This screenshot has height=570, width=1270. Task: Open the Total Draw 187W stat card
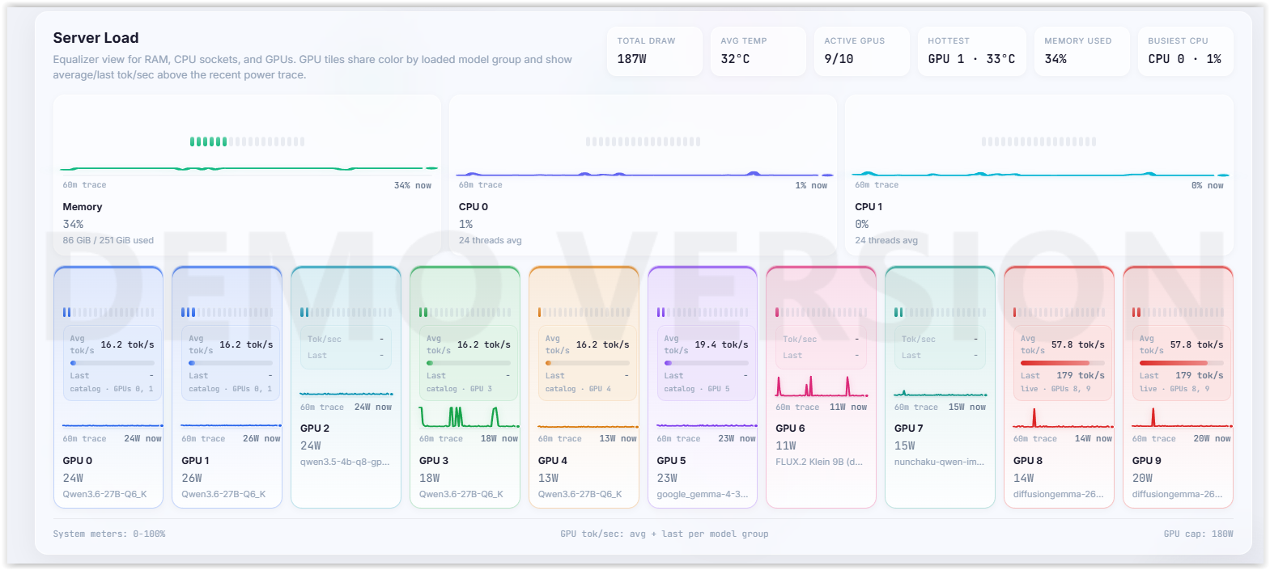(654, 51)
